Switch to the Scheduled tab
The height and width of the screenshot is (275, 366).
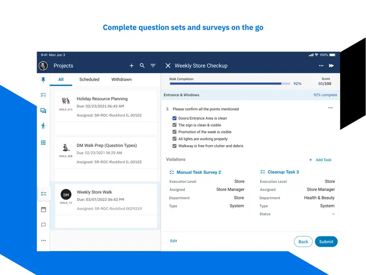[x=89, y=80]
